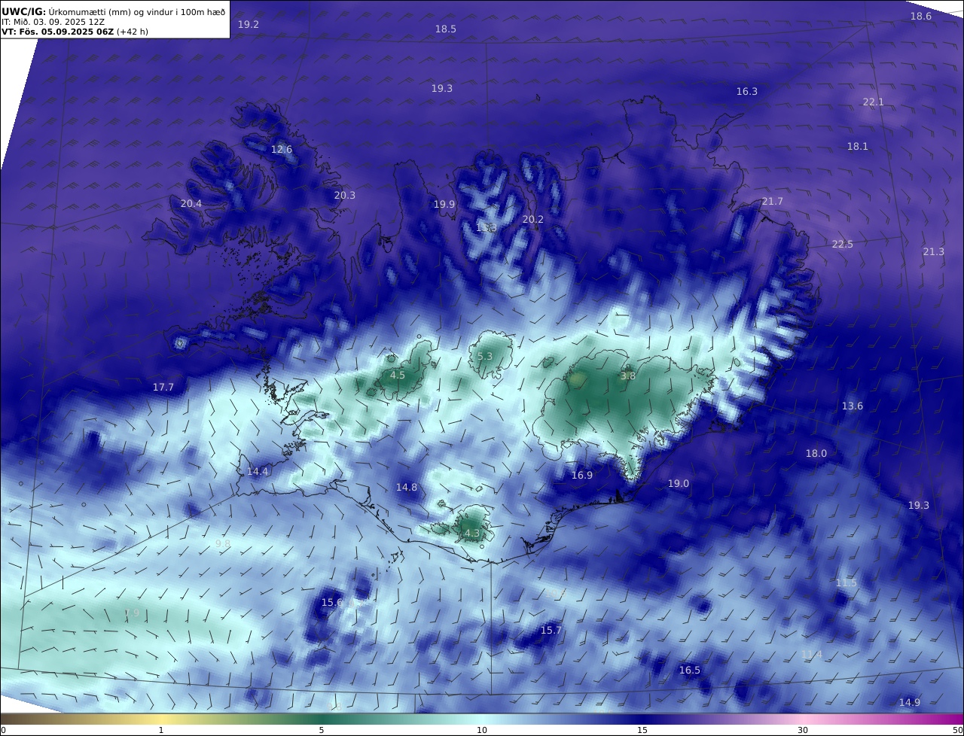This screenshot has width=964, height=736.
Task: Click the map value 16.9
Action: [x=582, y=476]
